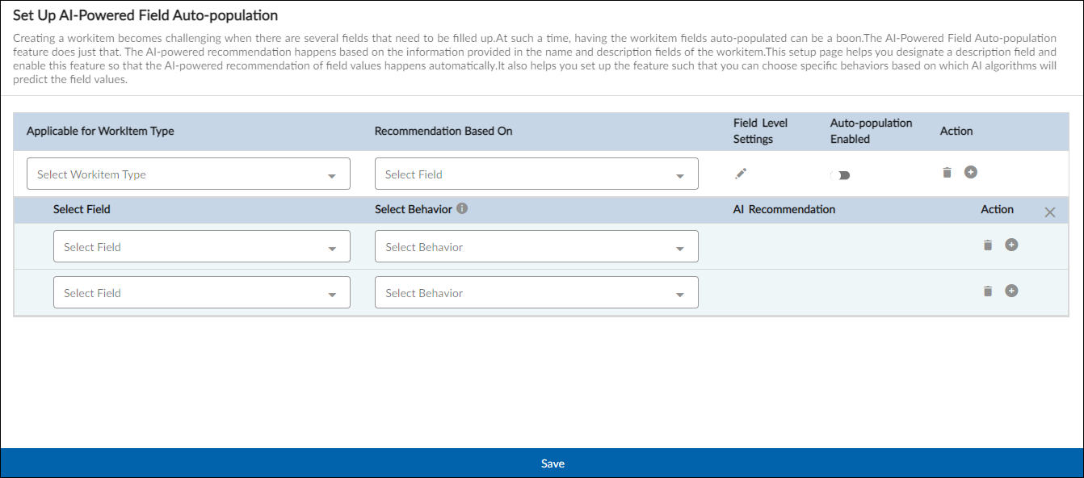Add a row after first field behavior row
Screen dimensions: 1084x478
point(1011,245)
